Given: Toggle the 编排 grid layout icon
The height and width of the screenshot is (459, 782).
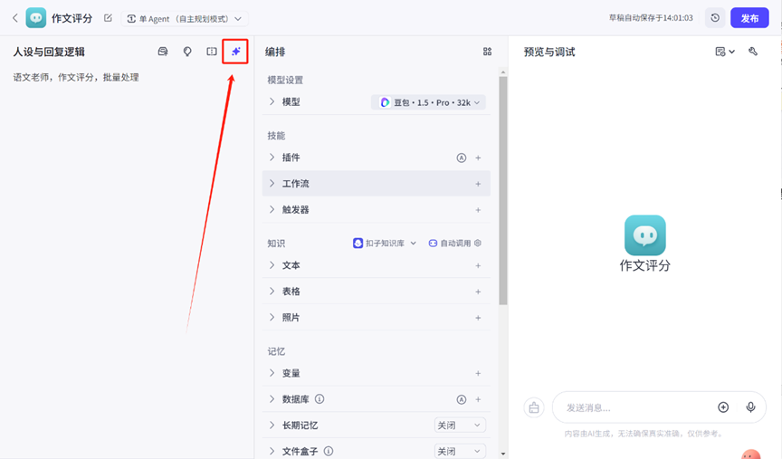Looking at the screenshot, I should point(487,52).
